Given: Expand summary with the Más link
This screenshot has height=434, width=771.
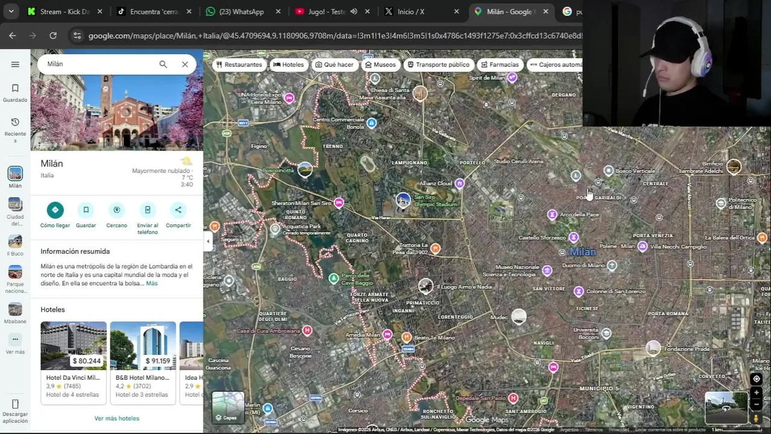Looking at the screenshot, I should (151, 283).
